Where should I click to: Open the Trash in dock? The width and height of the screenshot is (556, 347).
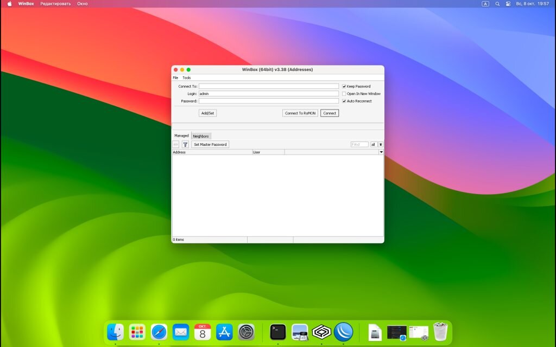440,332
